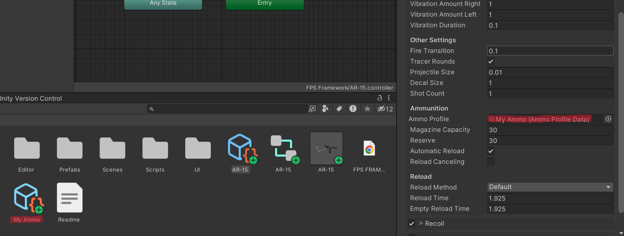Open the object picker for Ammo Profile
This screenshot has width=624, height=236.
608,119
